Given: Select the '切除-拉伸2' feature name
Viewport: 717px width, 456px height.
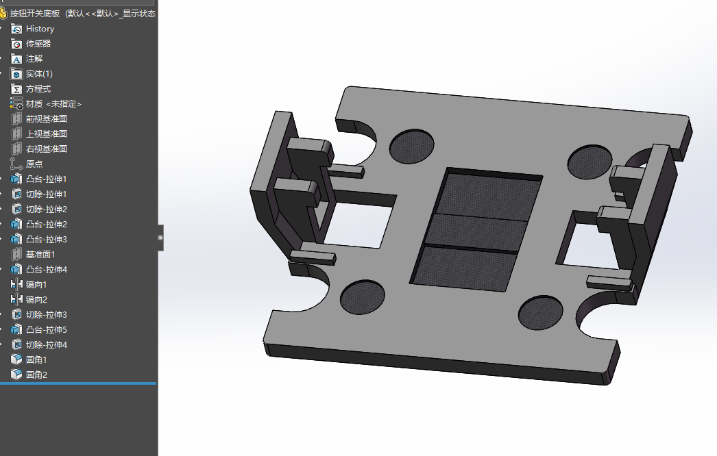Looking at the screenshot, I should 47,210.
